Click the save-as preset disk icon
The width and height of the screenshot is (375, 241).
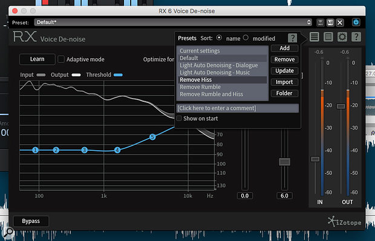(330, 22)
